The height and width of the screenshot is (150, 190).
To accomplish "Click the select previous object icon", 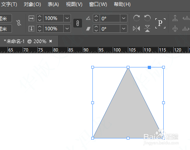I will [x=186, y=18].
